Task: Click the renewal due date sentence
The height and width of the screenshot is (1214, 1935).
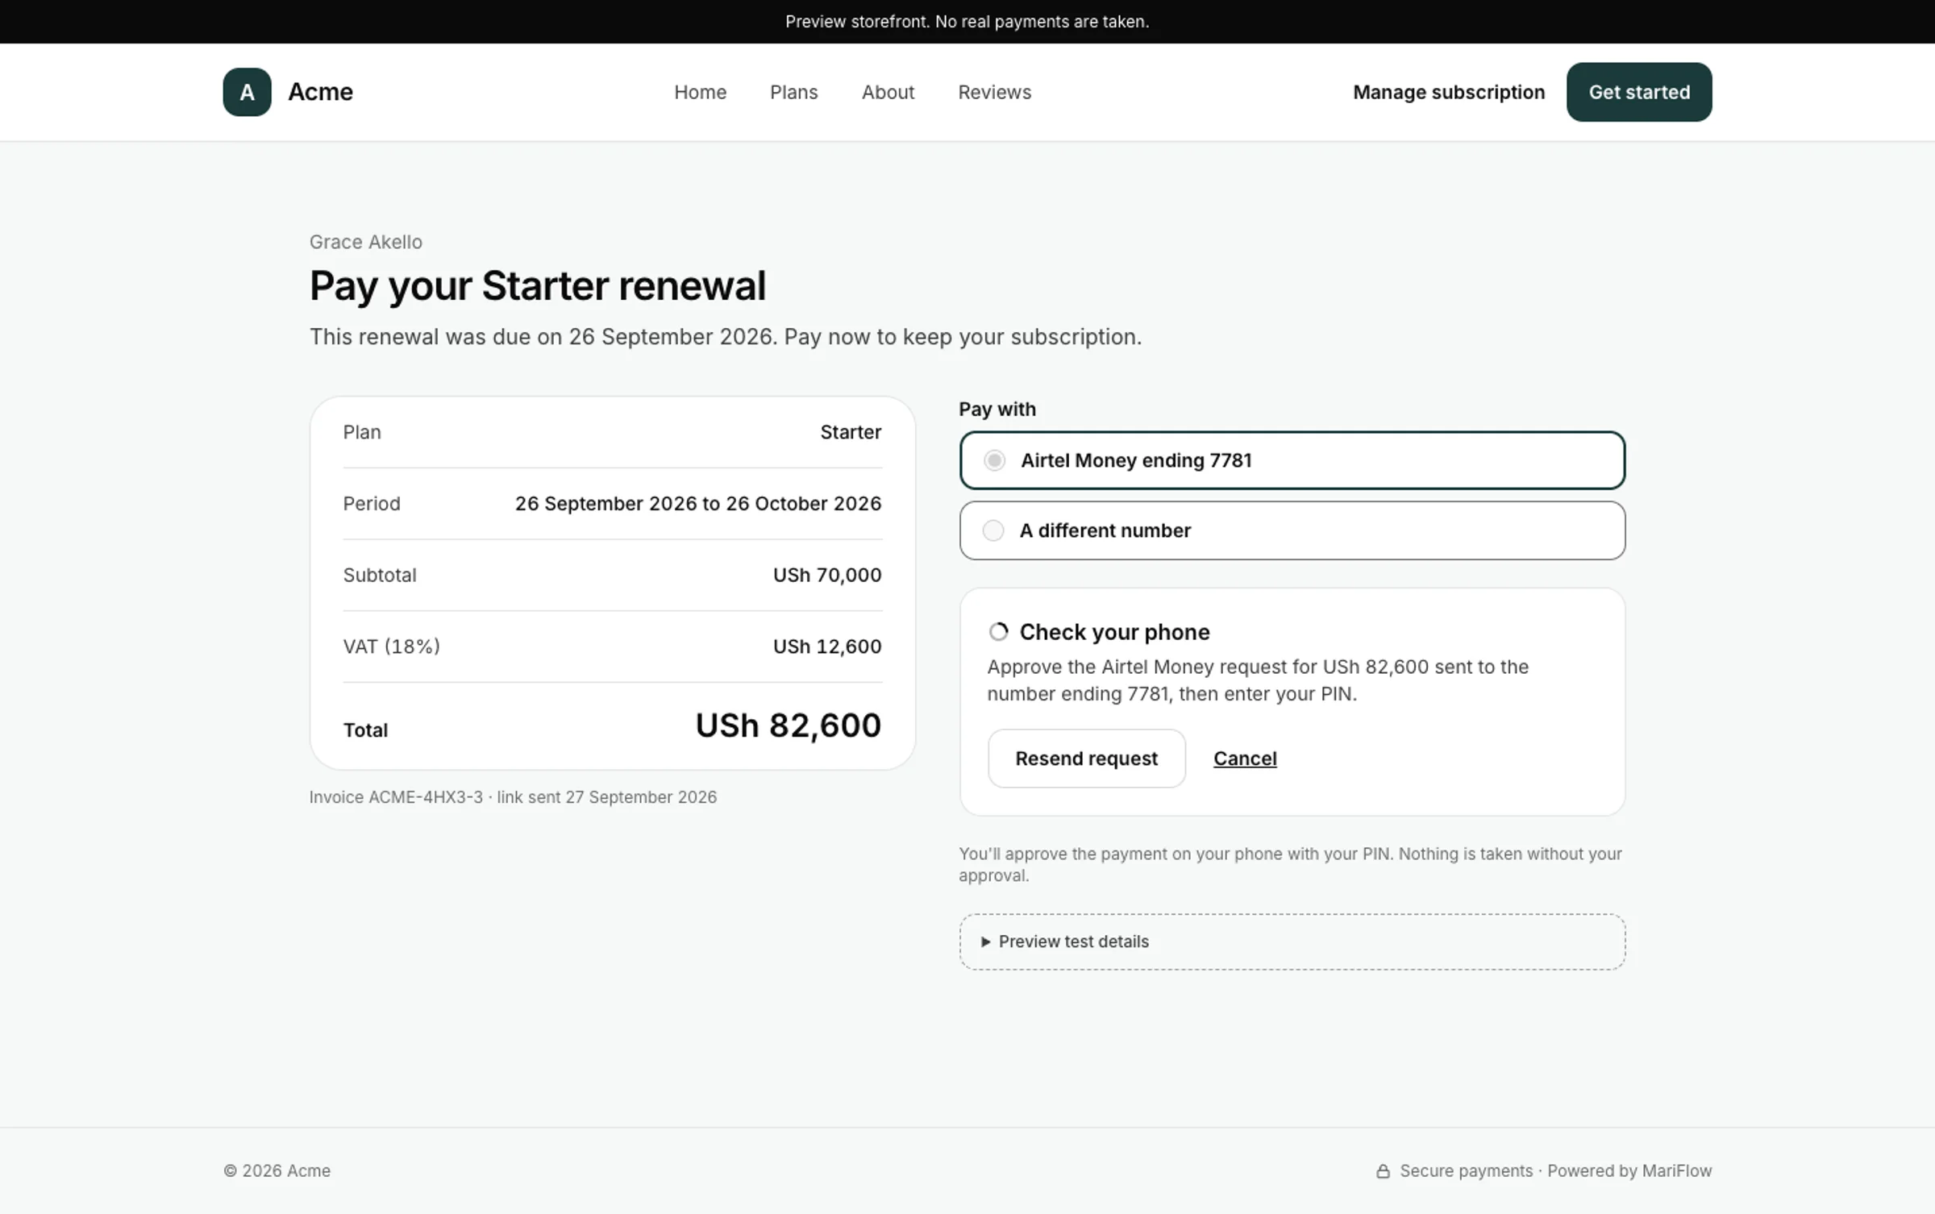Action: 726,337
